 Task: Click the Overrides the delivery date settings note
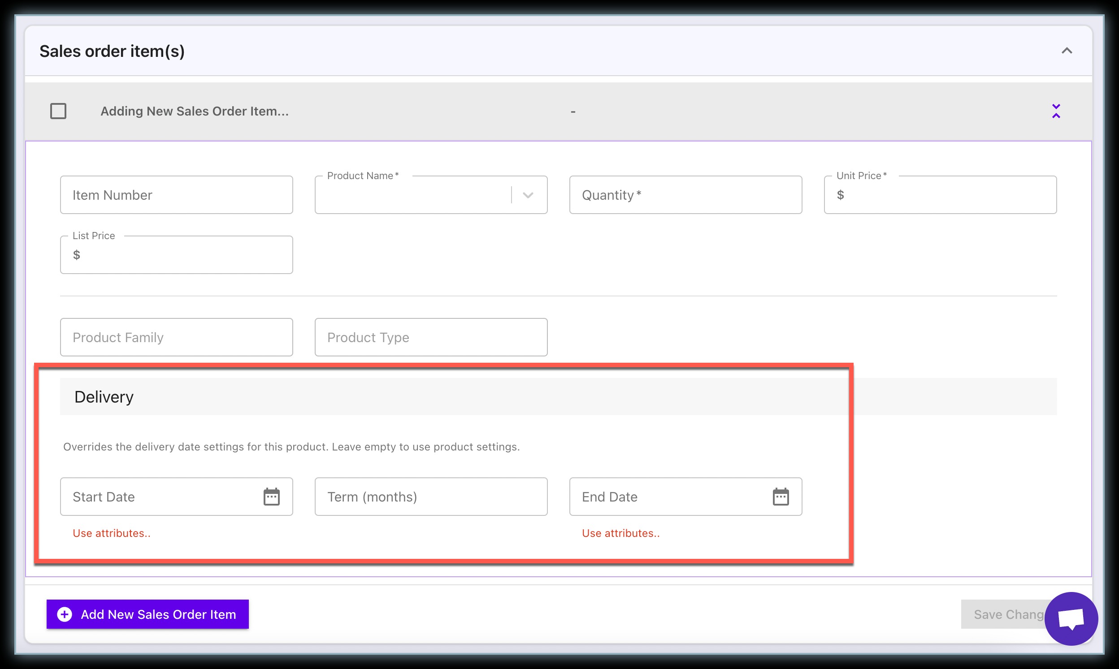[291, 447]
